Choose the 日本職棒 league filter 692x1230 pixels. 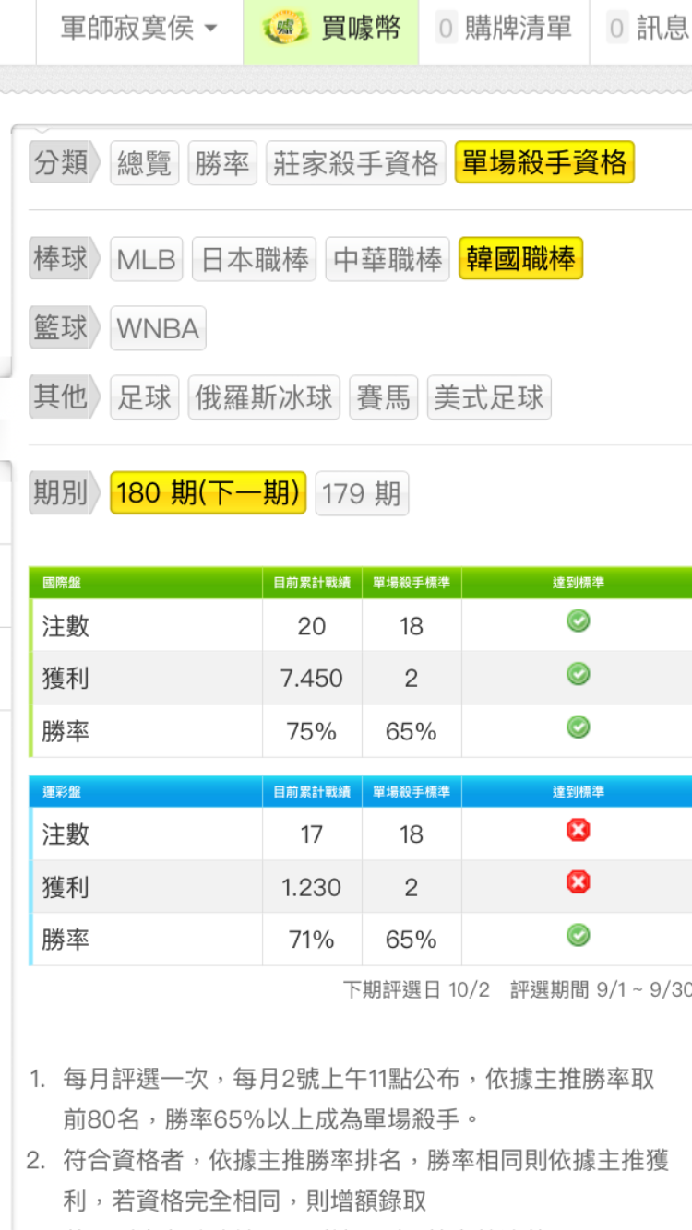point(255,259)
